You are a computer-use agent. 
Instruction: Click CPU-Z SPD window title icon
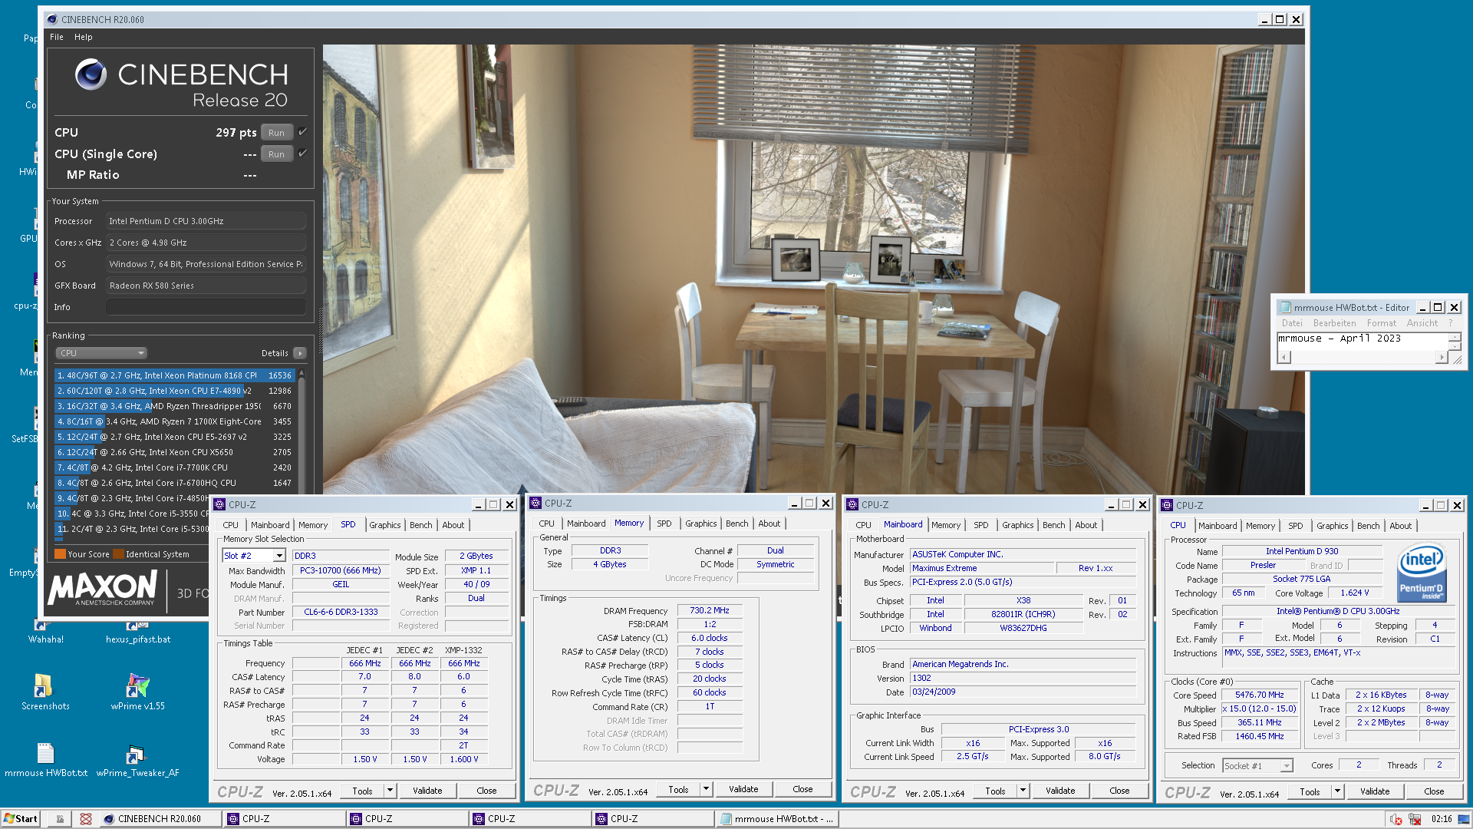pos(220,504)
